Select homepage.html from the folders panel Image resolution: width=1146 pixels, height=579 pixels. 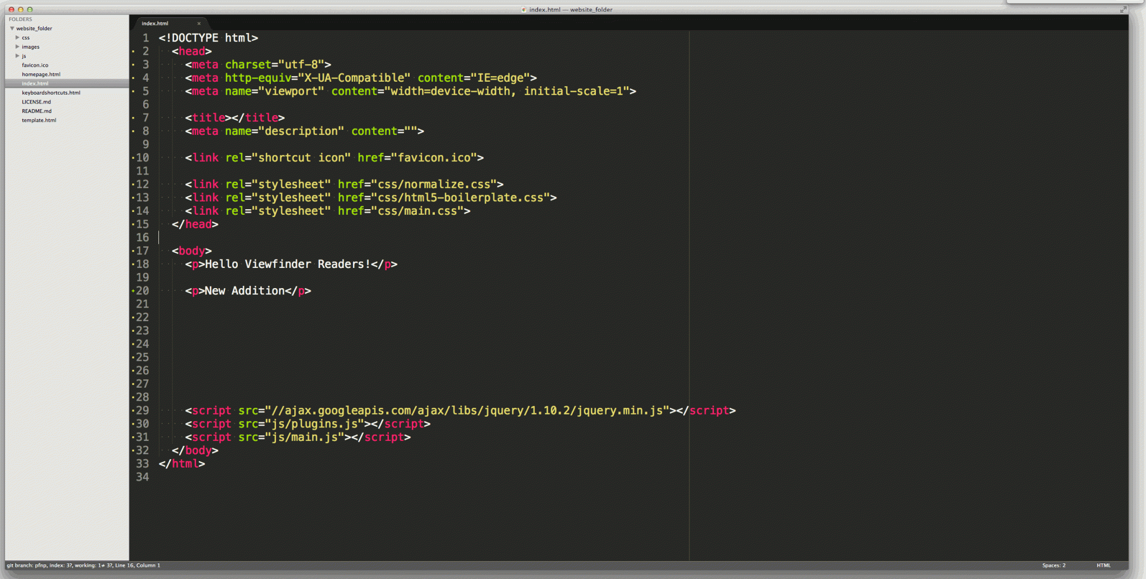pyautogui.click(x=40, y=74)
